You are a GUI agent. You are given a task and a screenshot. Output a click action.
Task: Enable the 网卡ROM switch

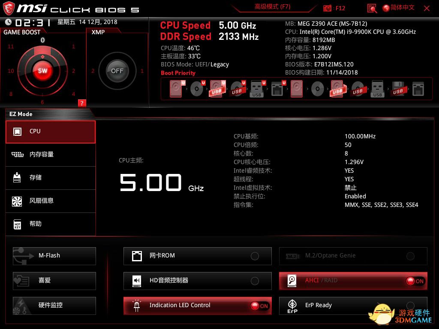[x=255, y=256]
